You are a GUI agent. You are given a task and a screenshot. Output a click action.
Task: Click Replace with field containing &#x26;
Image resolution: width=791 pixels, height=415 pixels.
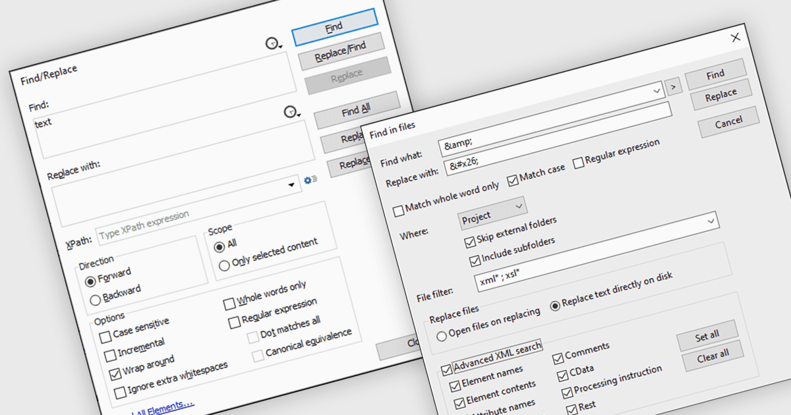pos(558,140)
